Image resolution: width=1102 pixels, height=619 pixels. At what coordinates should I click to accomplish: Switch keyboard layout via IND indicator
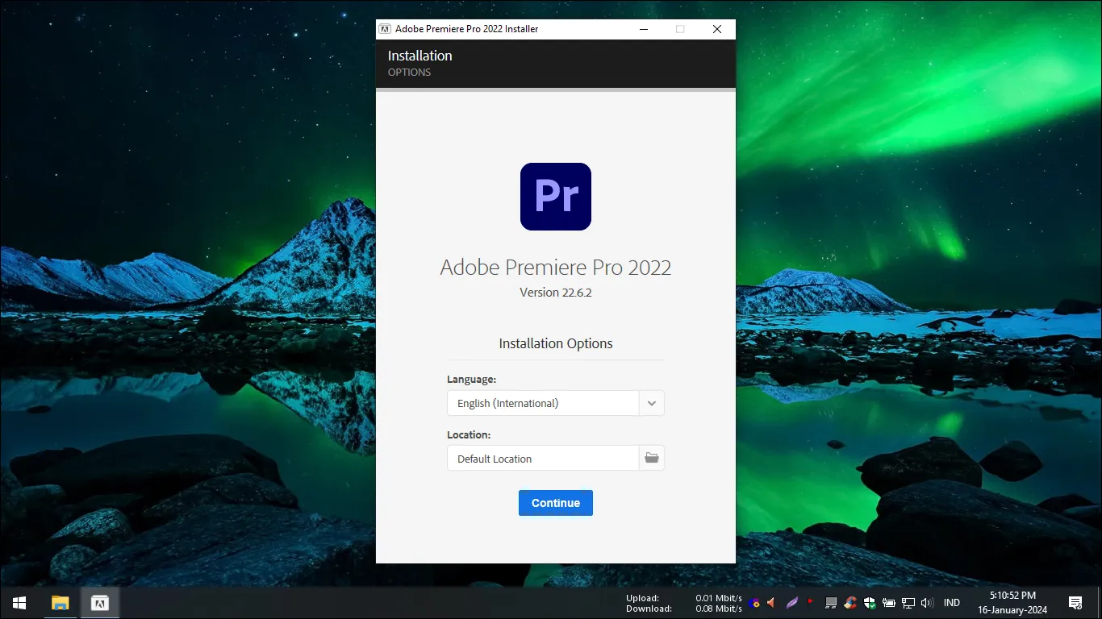click(952, 602)
